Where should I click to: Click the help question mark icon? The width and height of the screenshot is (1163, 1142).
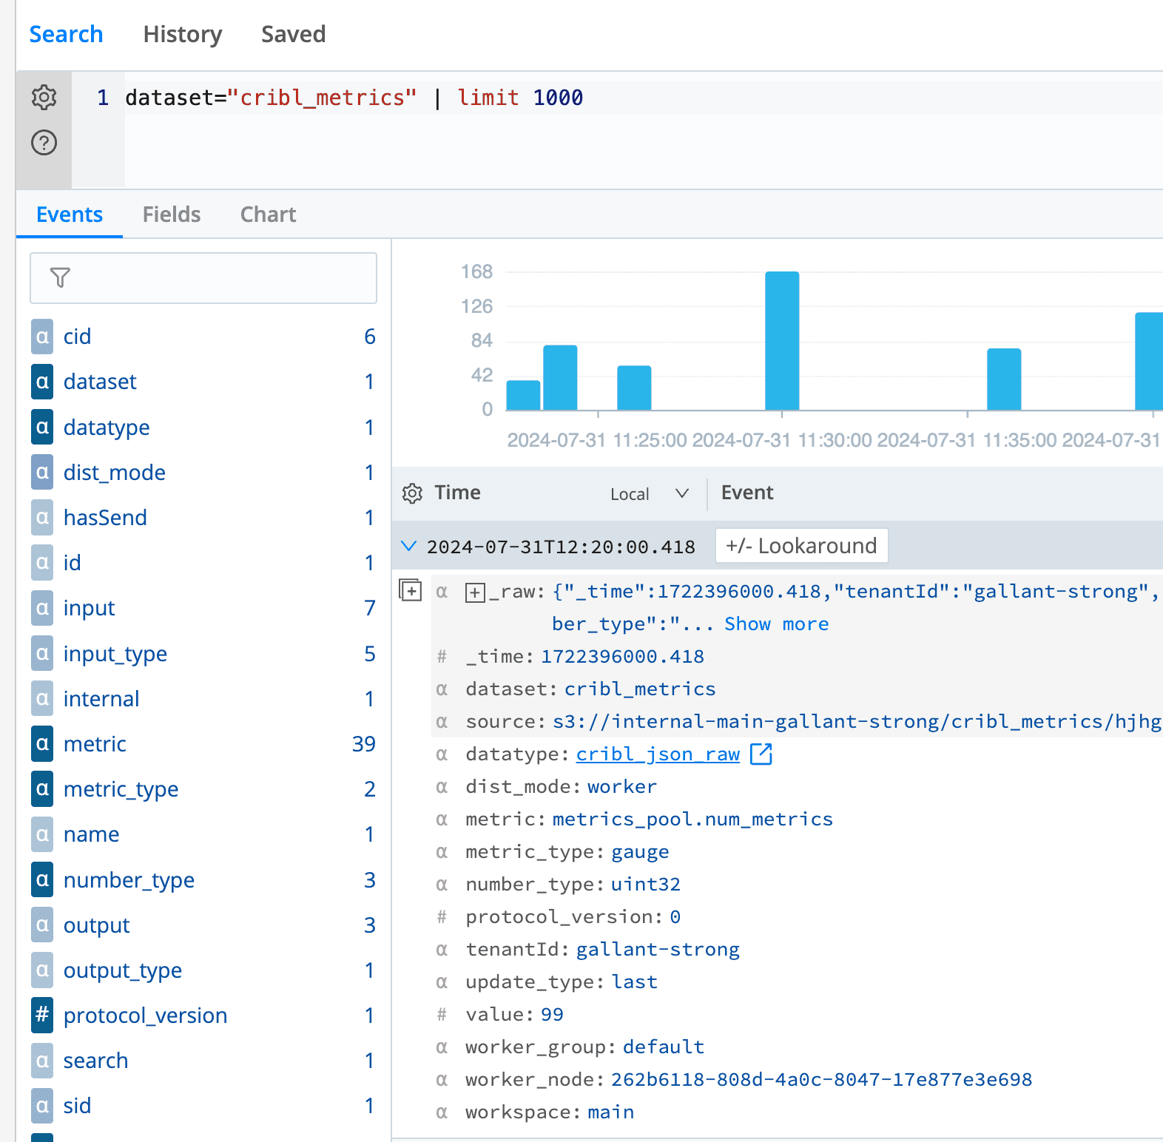[x=44, y=142]
